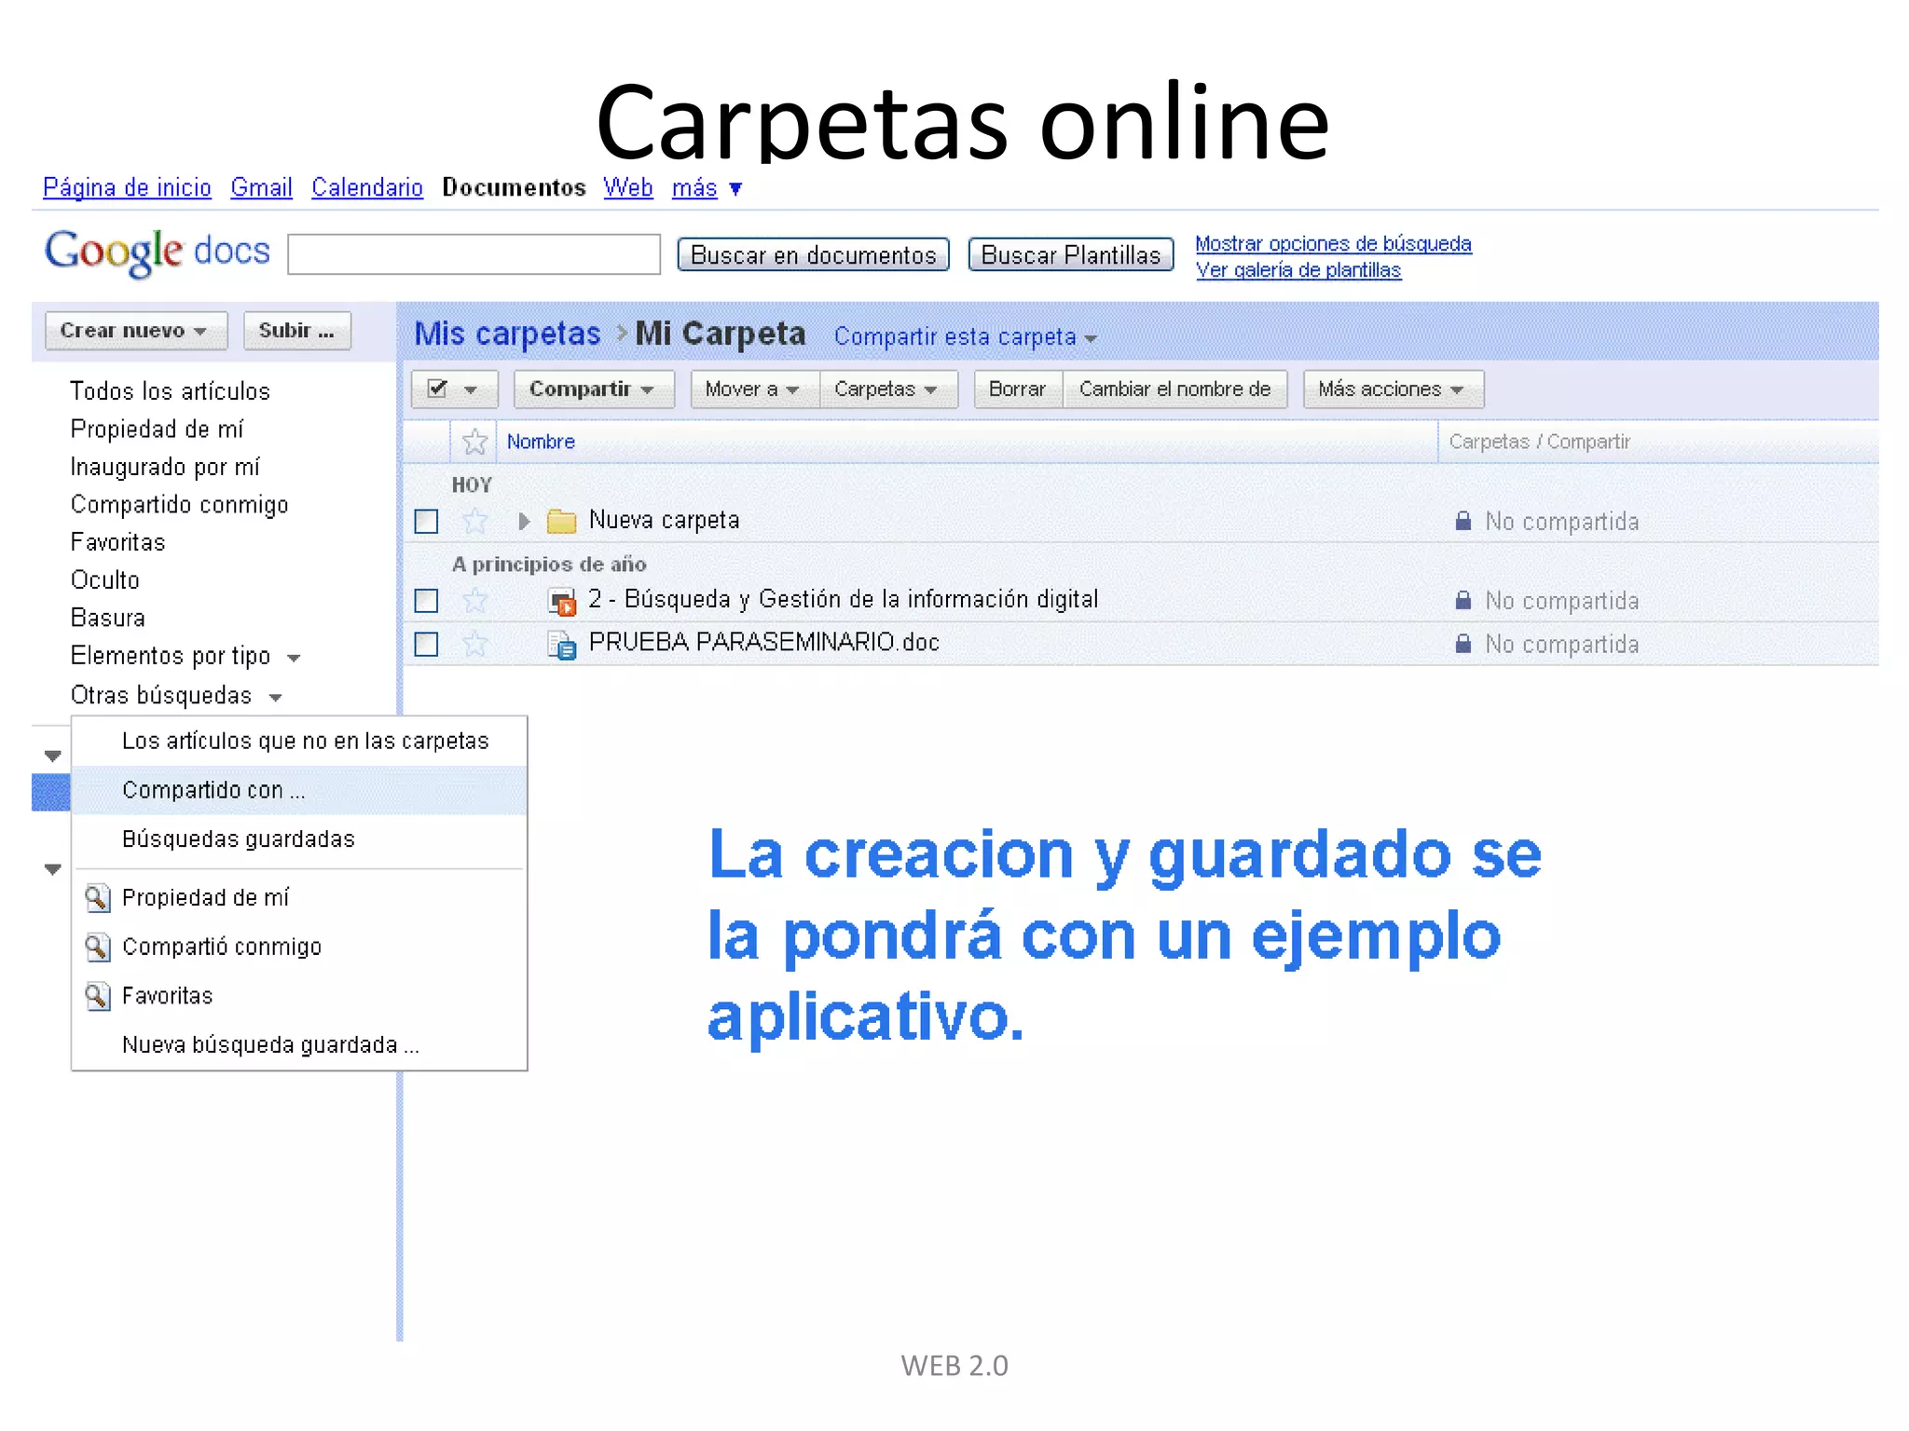Open the Web link in top navigation
The height and width of the screenshot is (1431, 1909).
pyautogui.click(x=628, y=188)
